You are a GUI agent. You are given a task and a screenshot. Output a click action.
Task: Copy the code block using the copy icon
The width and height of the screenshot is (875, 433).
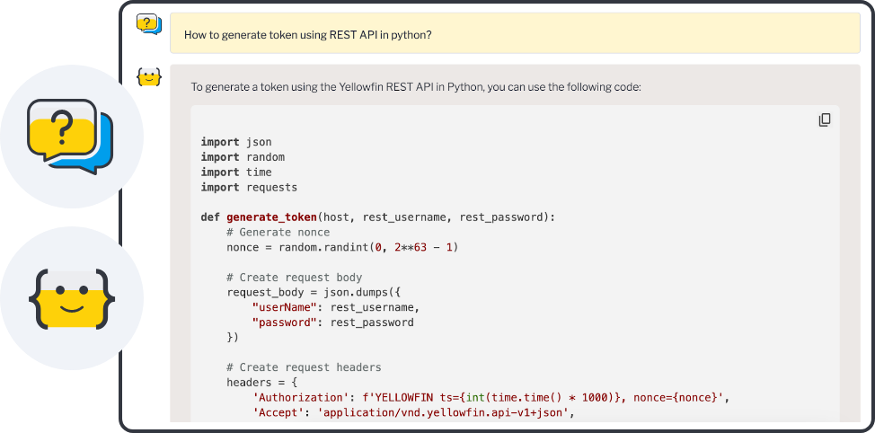tap(824, 120)
